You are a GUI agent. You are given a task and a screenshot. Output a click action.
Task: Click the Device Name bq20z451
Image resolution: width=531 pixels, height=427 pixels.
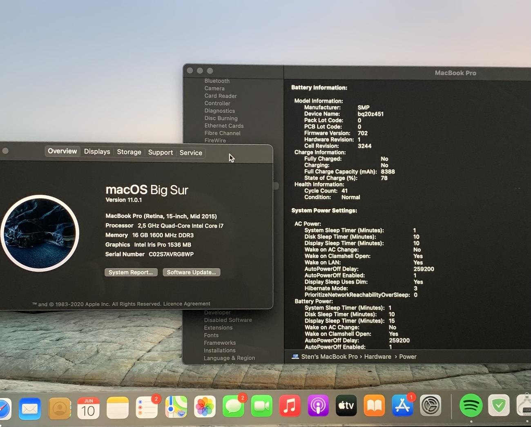370,114
